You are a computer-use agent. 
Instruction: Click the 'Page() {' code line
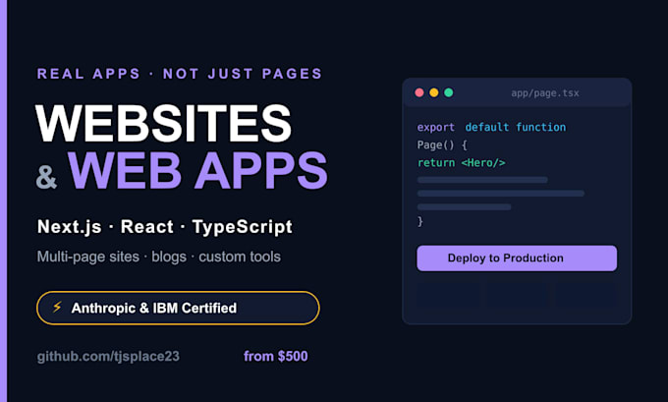coord(442,144)
